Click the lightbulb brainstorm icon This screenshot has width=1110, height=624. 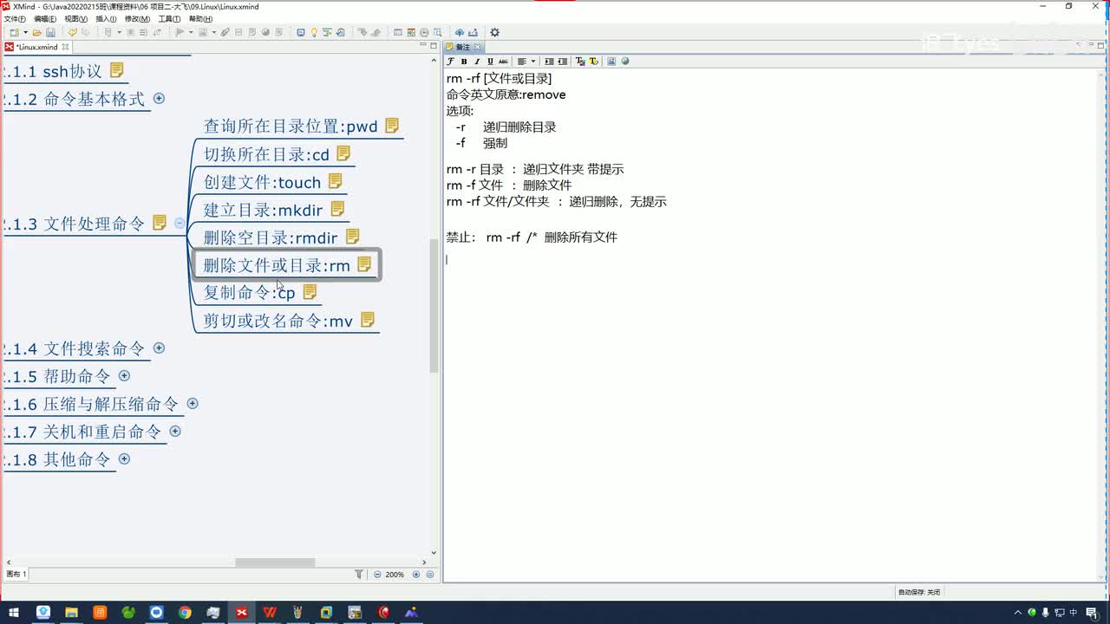point(314,33)
